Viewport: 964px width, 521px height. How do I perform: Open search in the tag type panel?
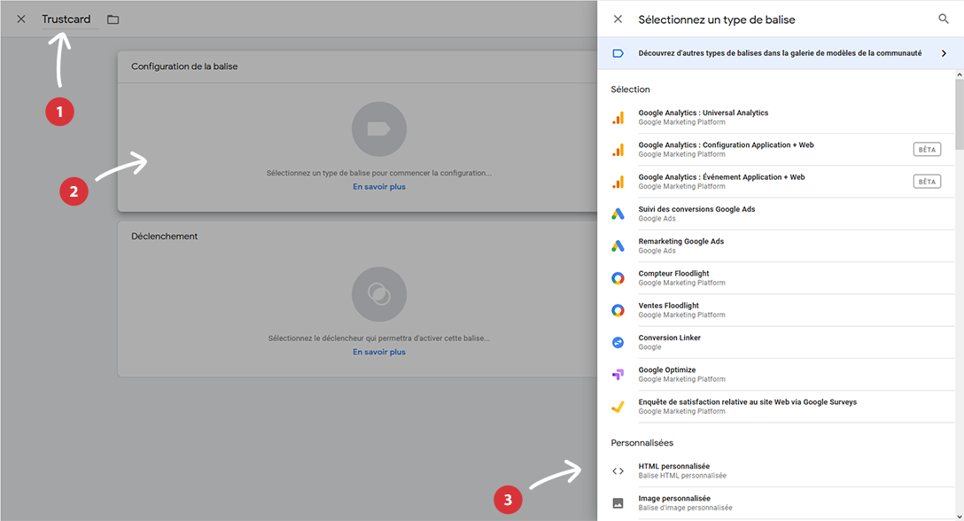[943, 19]
